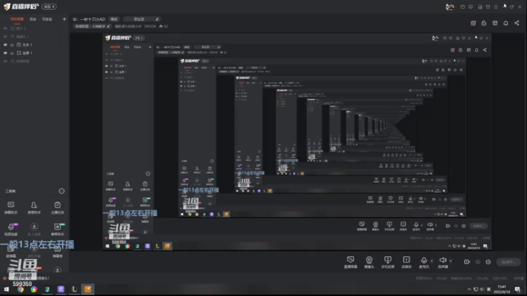Select the 全屏 1 source row
This screenshot has height=296, width=527.
35,53
